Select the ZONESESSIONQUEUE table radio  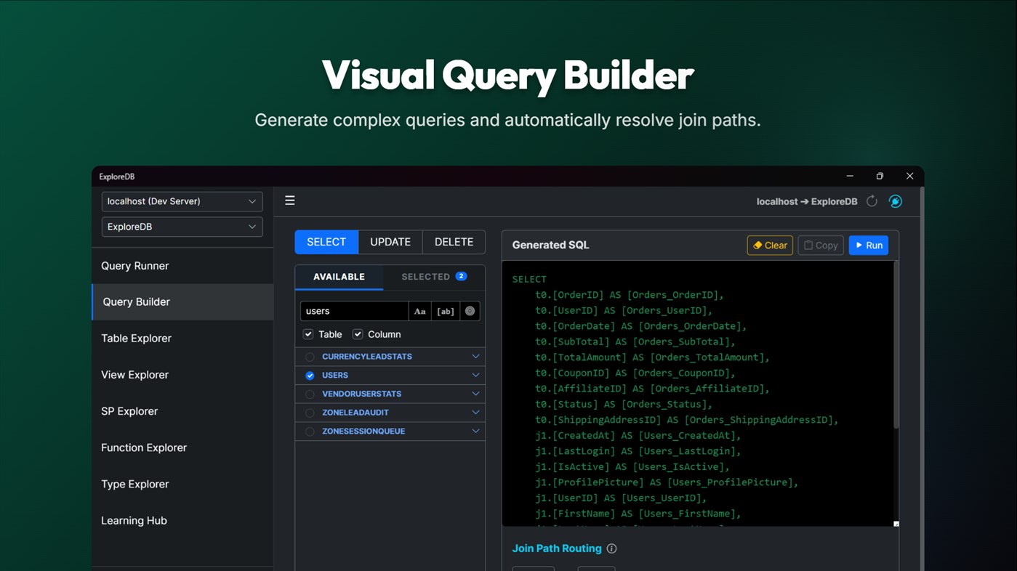tap(310, 432)
